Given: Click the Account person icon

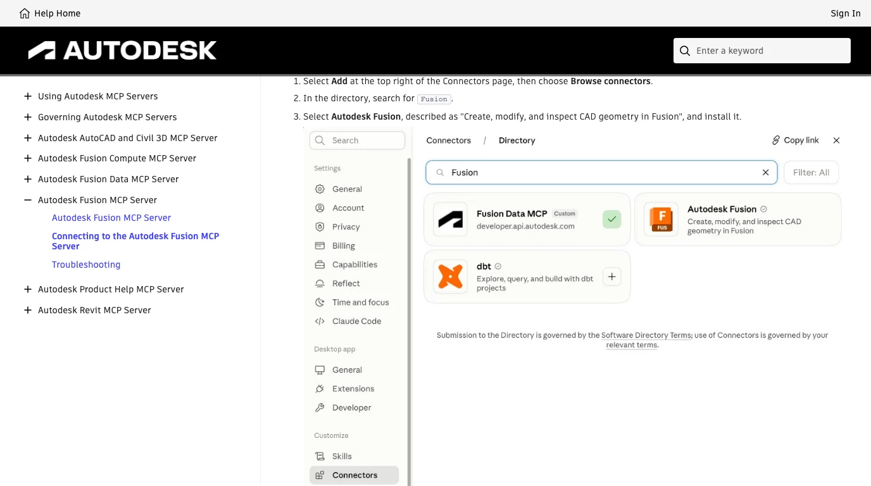Looking at the screenshot, I should (x=320, y=208).
